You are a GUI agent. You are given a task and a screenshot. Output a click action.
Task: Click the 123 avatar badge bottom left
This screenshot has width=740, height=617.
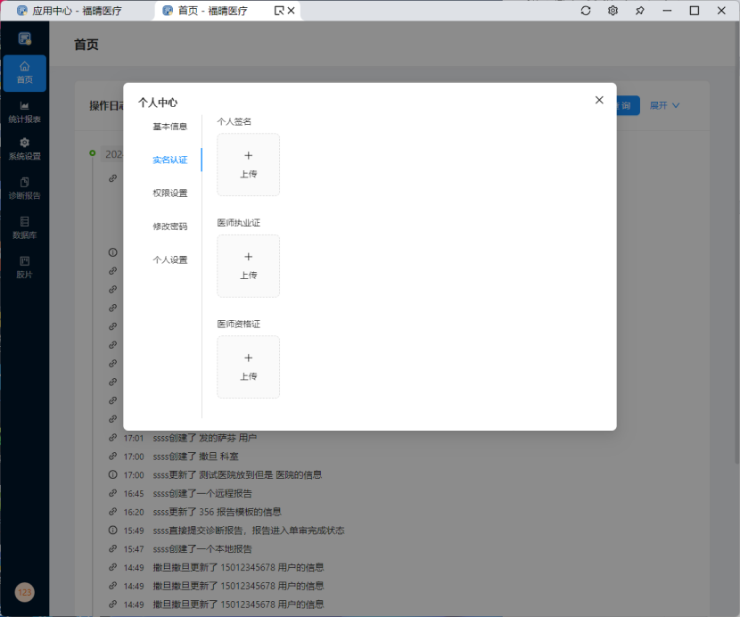[x=24, y=592]
